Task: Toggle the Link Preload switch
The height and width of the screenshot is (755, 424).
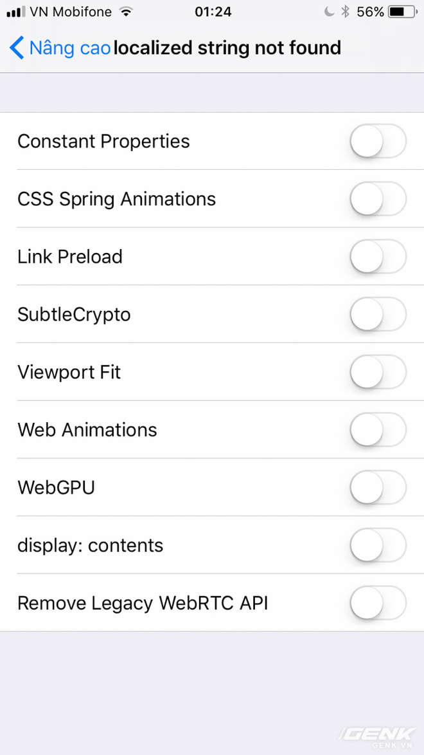Action: tap(378, 257)
